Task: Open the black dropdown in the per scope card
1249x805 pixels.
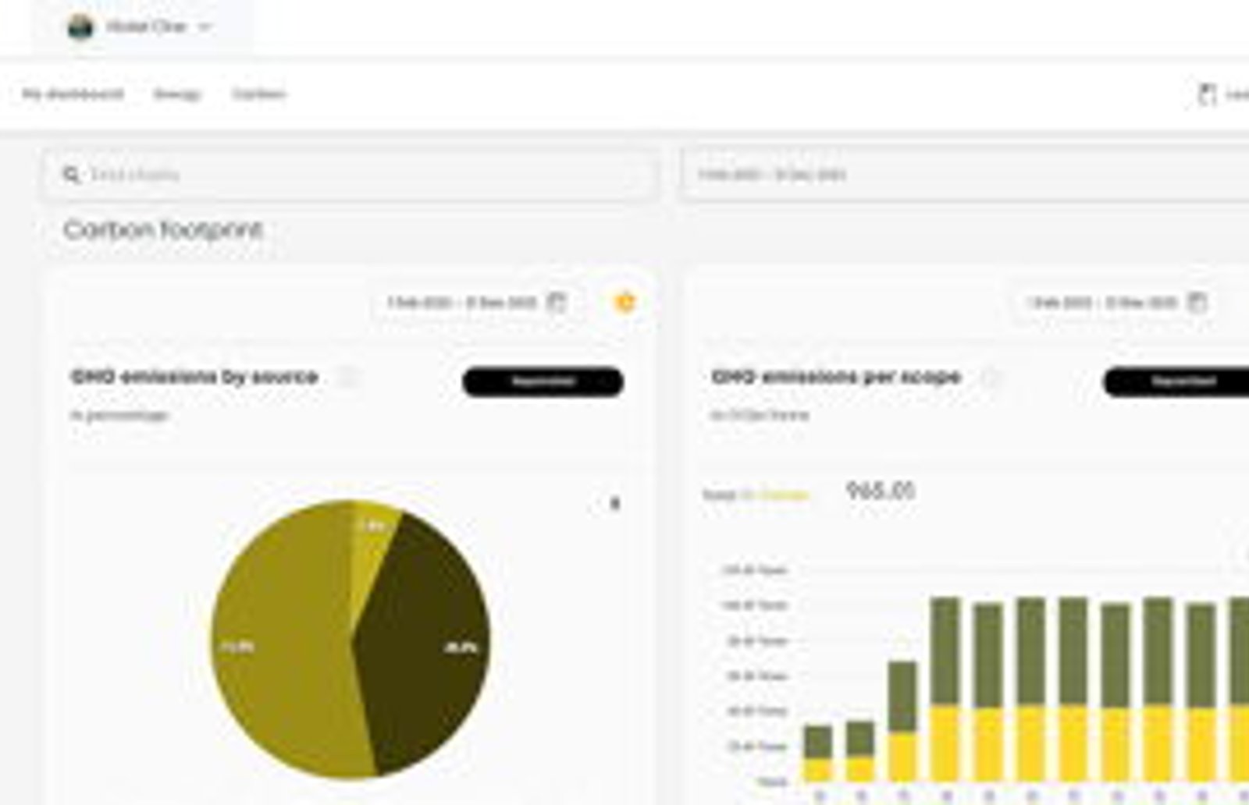Action: (x=1176, y=381)
